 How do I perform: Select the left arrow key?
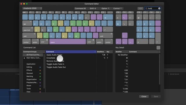pos(119,41)
